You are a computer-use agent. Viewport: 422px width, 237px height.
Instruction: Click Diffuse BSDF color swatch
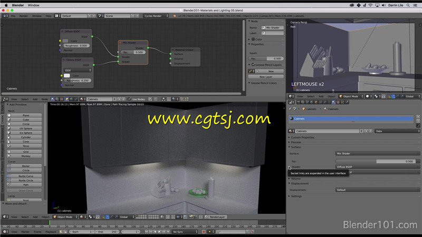(65, 41)
